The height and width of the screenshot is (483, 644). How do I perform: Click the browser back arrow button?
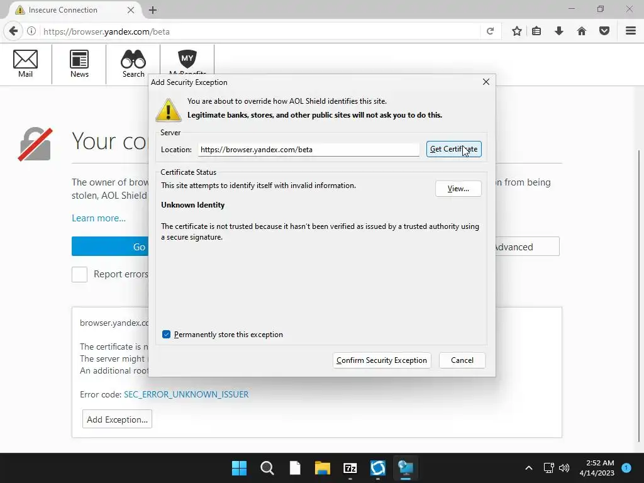coord(13,31)
